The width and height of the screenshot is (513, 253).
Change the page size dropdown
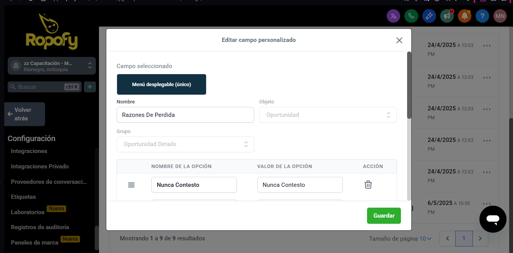[425, 239]
